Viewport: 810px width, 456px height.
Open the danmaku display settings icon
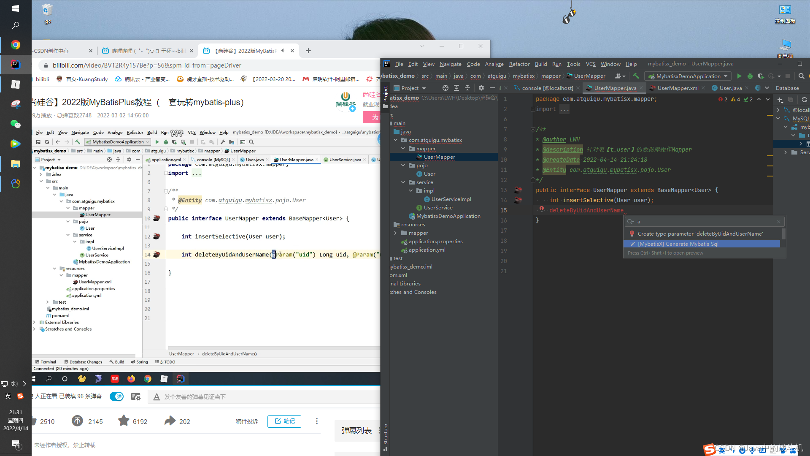135,396
